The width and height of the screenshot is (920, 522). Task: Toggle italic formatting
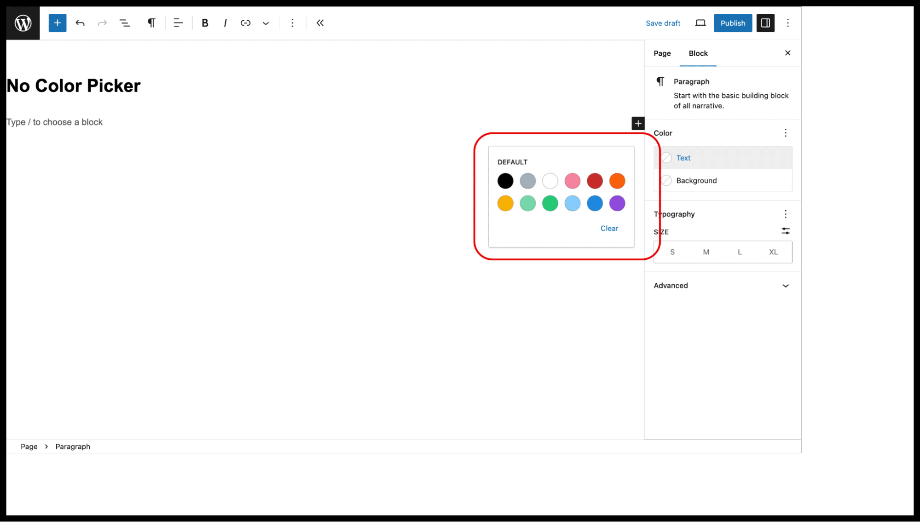click(x=226, y=23)
